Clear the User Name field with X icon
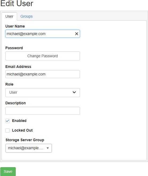This screenshot has width=148, height=176. click(x=77, y=34)
